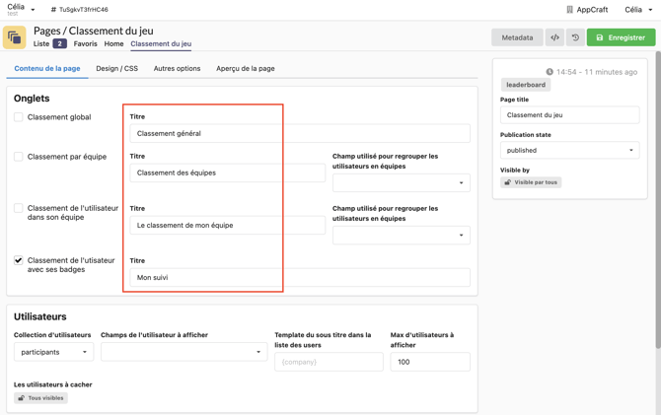Uncheck Classement de l'utilisateur avec ses badges

pos(19,261)
